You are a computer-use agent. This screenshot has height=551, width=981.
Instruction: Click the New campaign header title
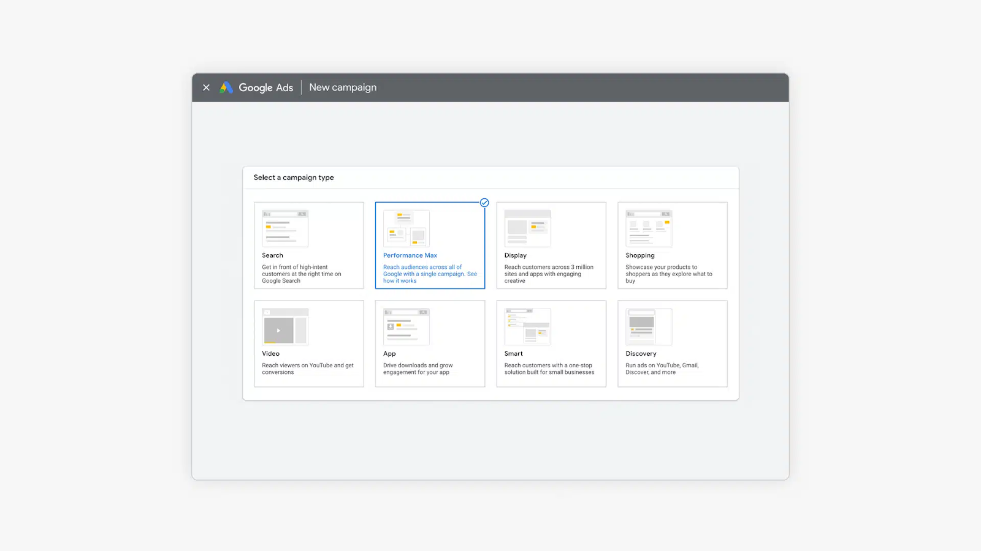(x=343, y=88)
